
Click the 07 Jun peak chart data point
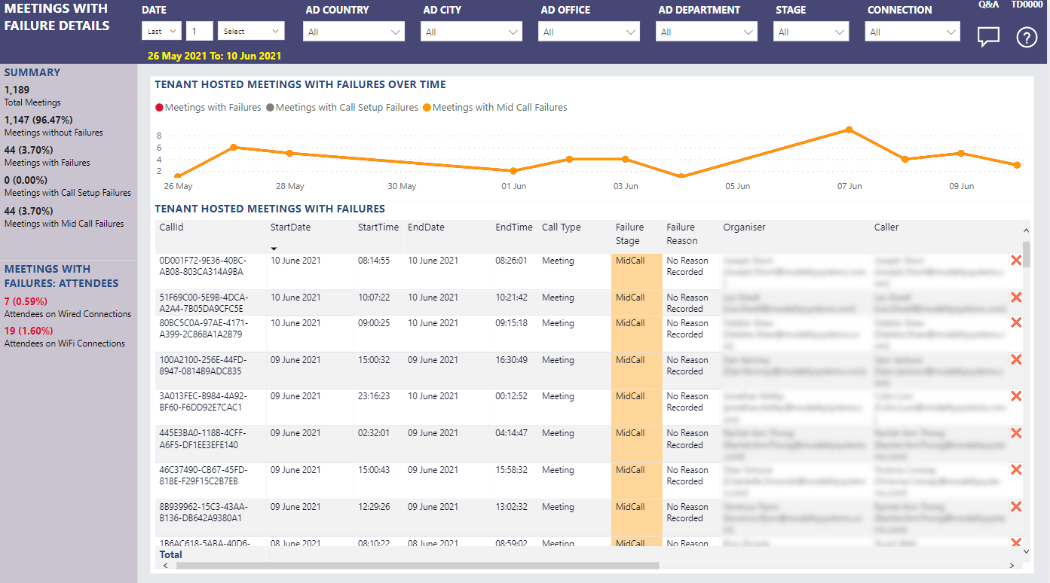(849, 130)
